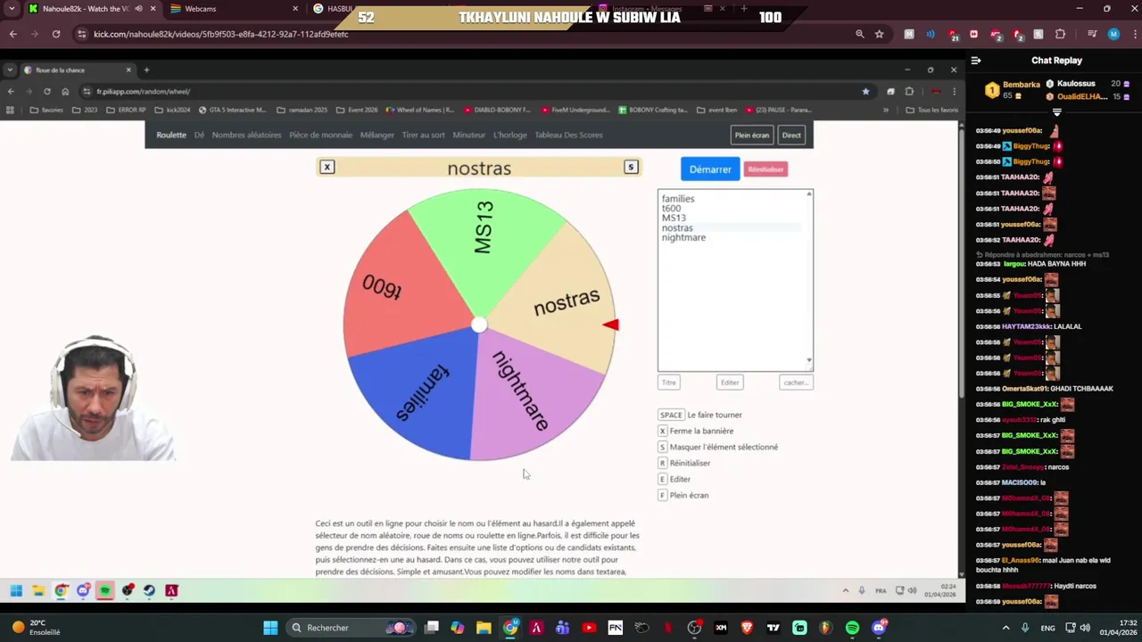Click the E key Editer hint
Image resolution: width=1142 pixels, height=642 pixels.
click(674, 480)
